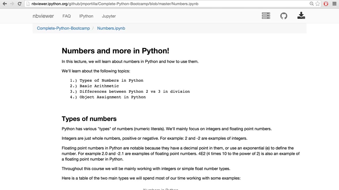Click '2.) Basic Arithmetic' line

coord(94,86)
